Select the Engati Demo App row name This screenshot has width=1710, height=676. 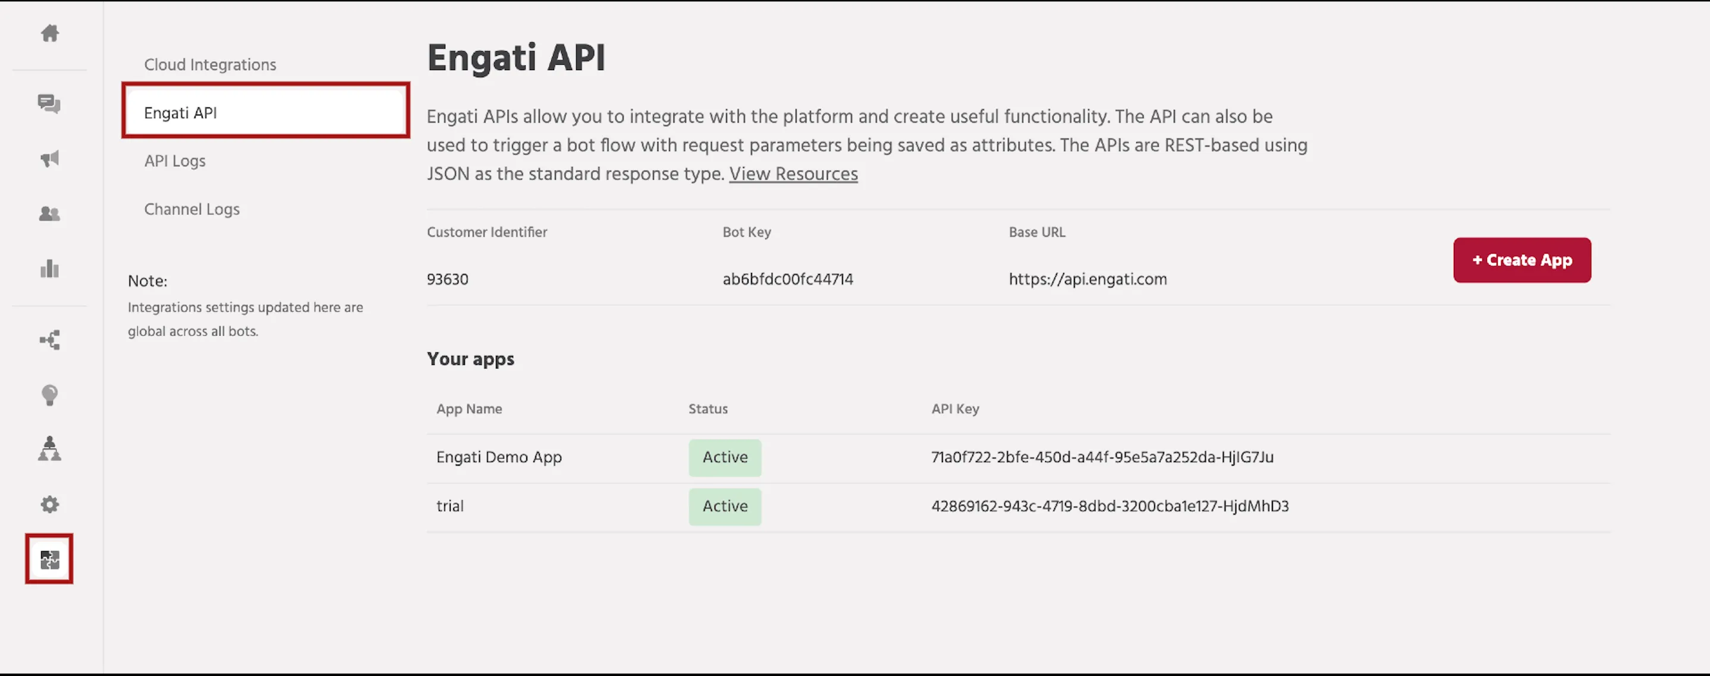click(499, 457)
